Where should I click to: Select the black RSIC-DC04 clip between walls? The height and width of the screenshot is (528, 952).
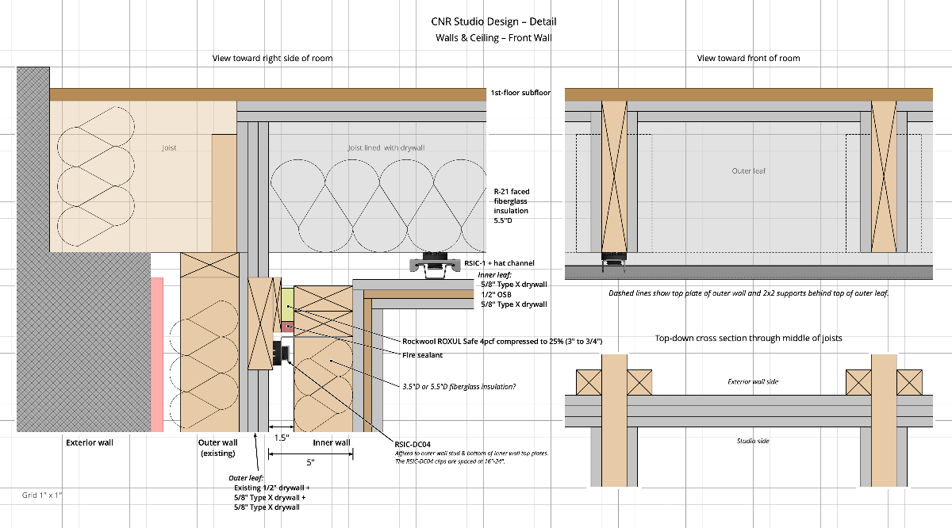pyautogui.click(x=279, y=354)
